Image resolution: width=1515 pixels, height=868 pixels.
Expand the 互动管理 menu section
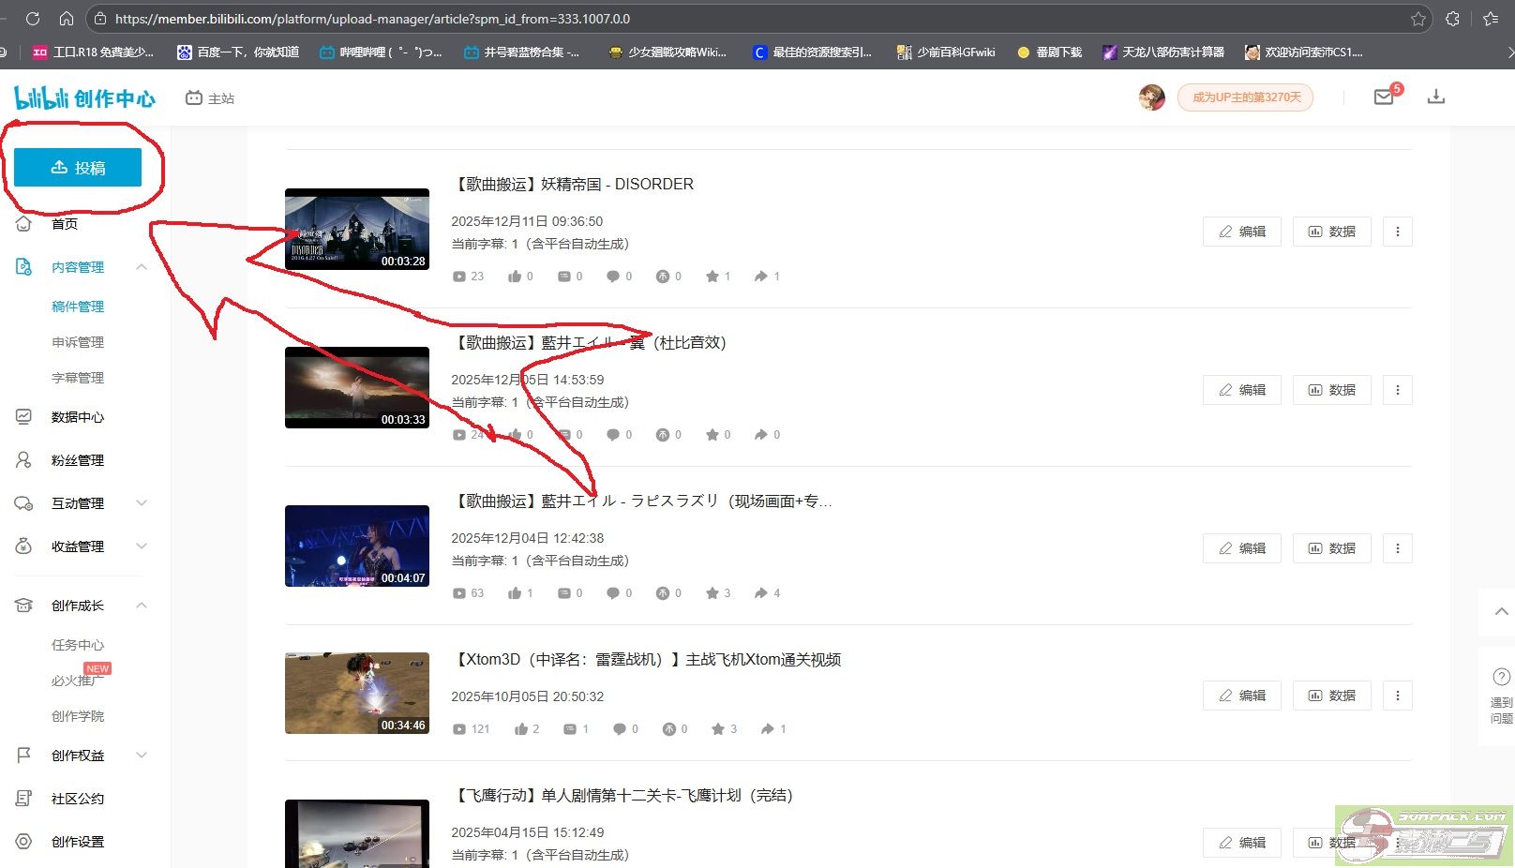[142, 503]
